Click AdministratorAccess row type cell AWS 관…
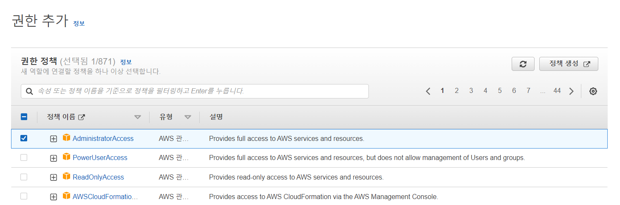Viewport: 620px width, 205px height. click(x=174, y=138)
